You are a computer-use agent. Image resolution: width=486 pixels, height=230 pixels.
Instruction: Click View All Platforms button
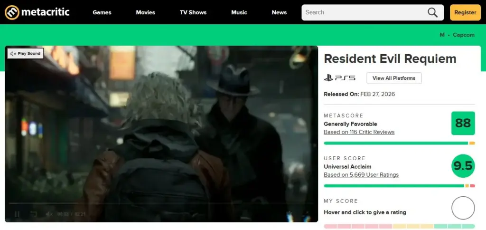[394, 78]
